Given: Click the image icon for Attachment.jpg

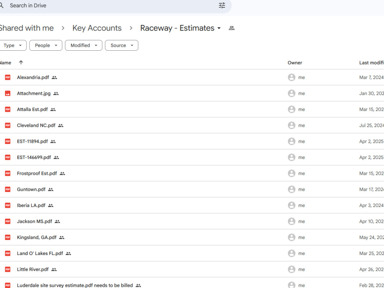Looking at the screenshot, I should point(8,93).
